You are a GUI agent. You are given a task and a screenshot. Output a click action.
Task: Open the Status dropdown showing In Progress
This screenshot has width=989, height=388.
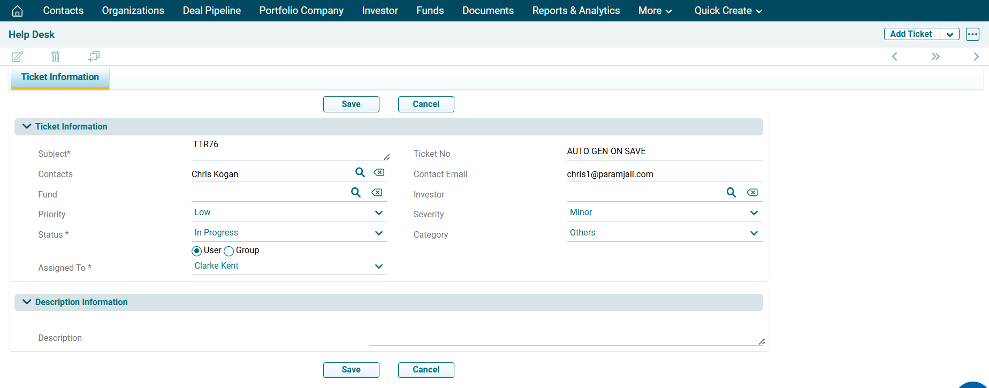pos(289,233)
